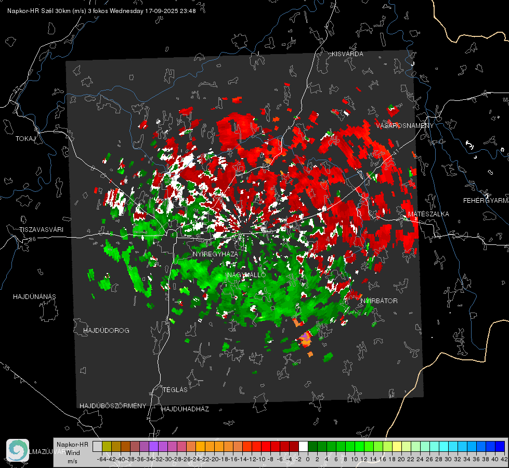Click the road number 35 at lower left
This screenshot has height=468, width=509.
7,368
